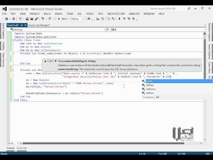Click the horizontal editor scrollbar
Viewport: 213px width, 160px height.
point(103,143)
